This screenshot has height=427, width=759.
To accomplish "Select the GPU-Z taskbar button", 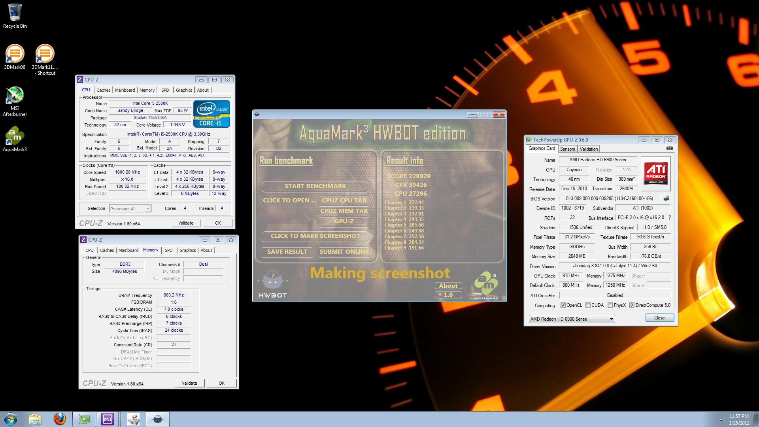I will (84, 419).
